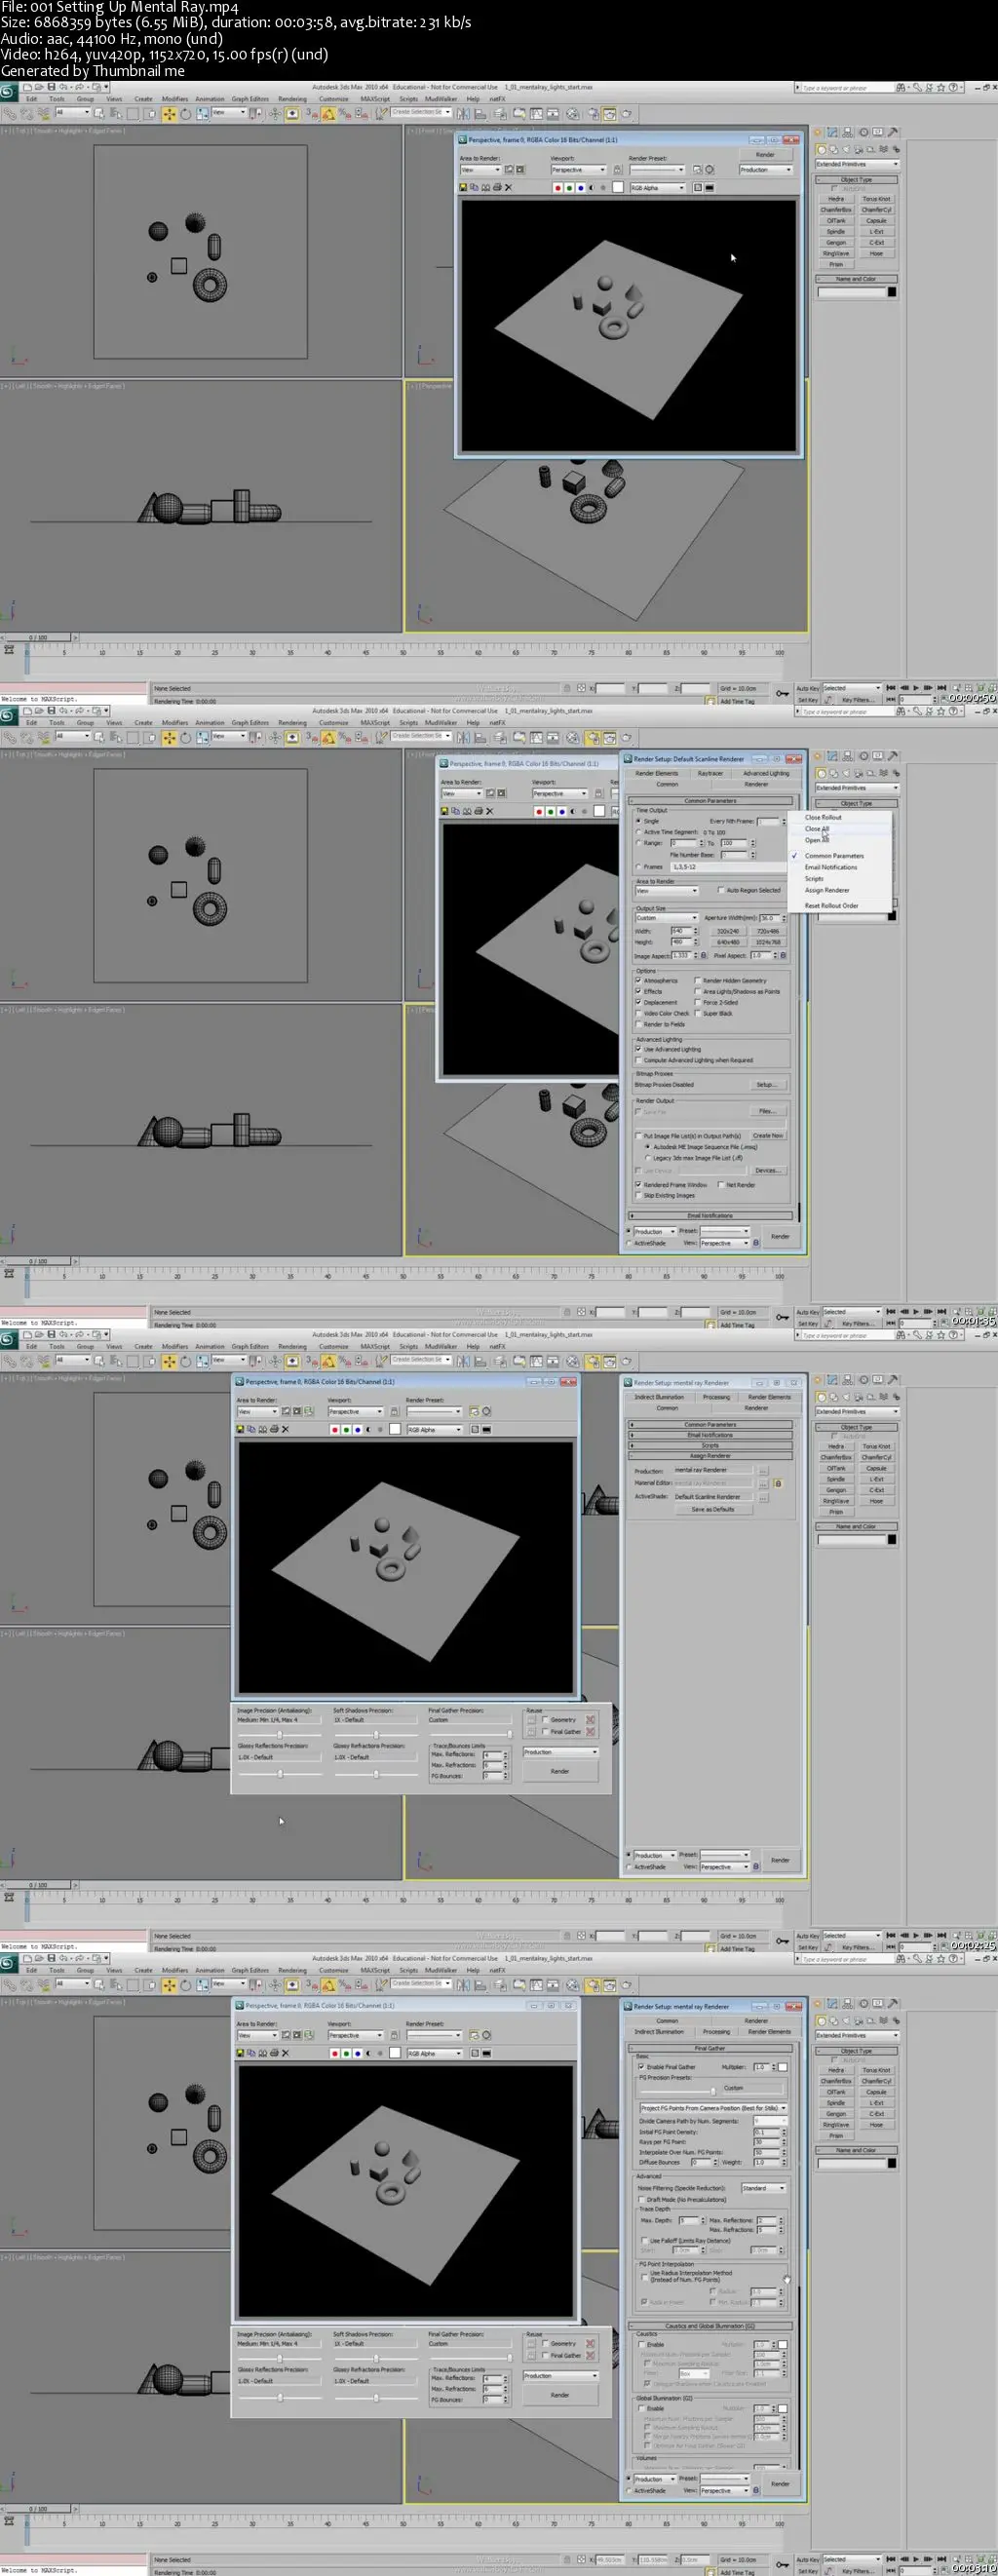Uncheck the Atmospherics option
The height and width of the screenshot is (2576, 998).
click(638, 980)
